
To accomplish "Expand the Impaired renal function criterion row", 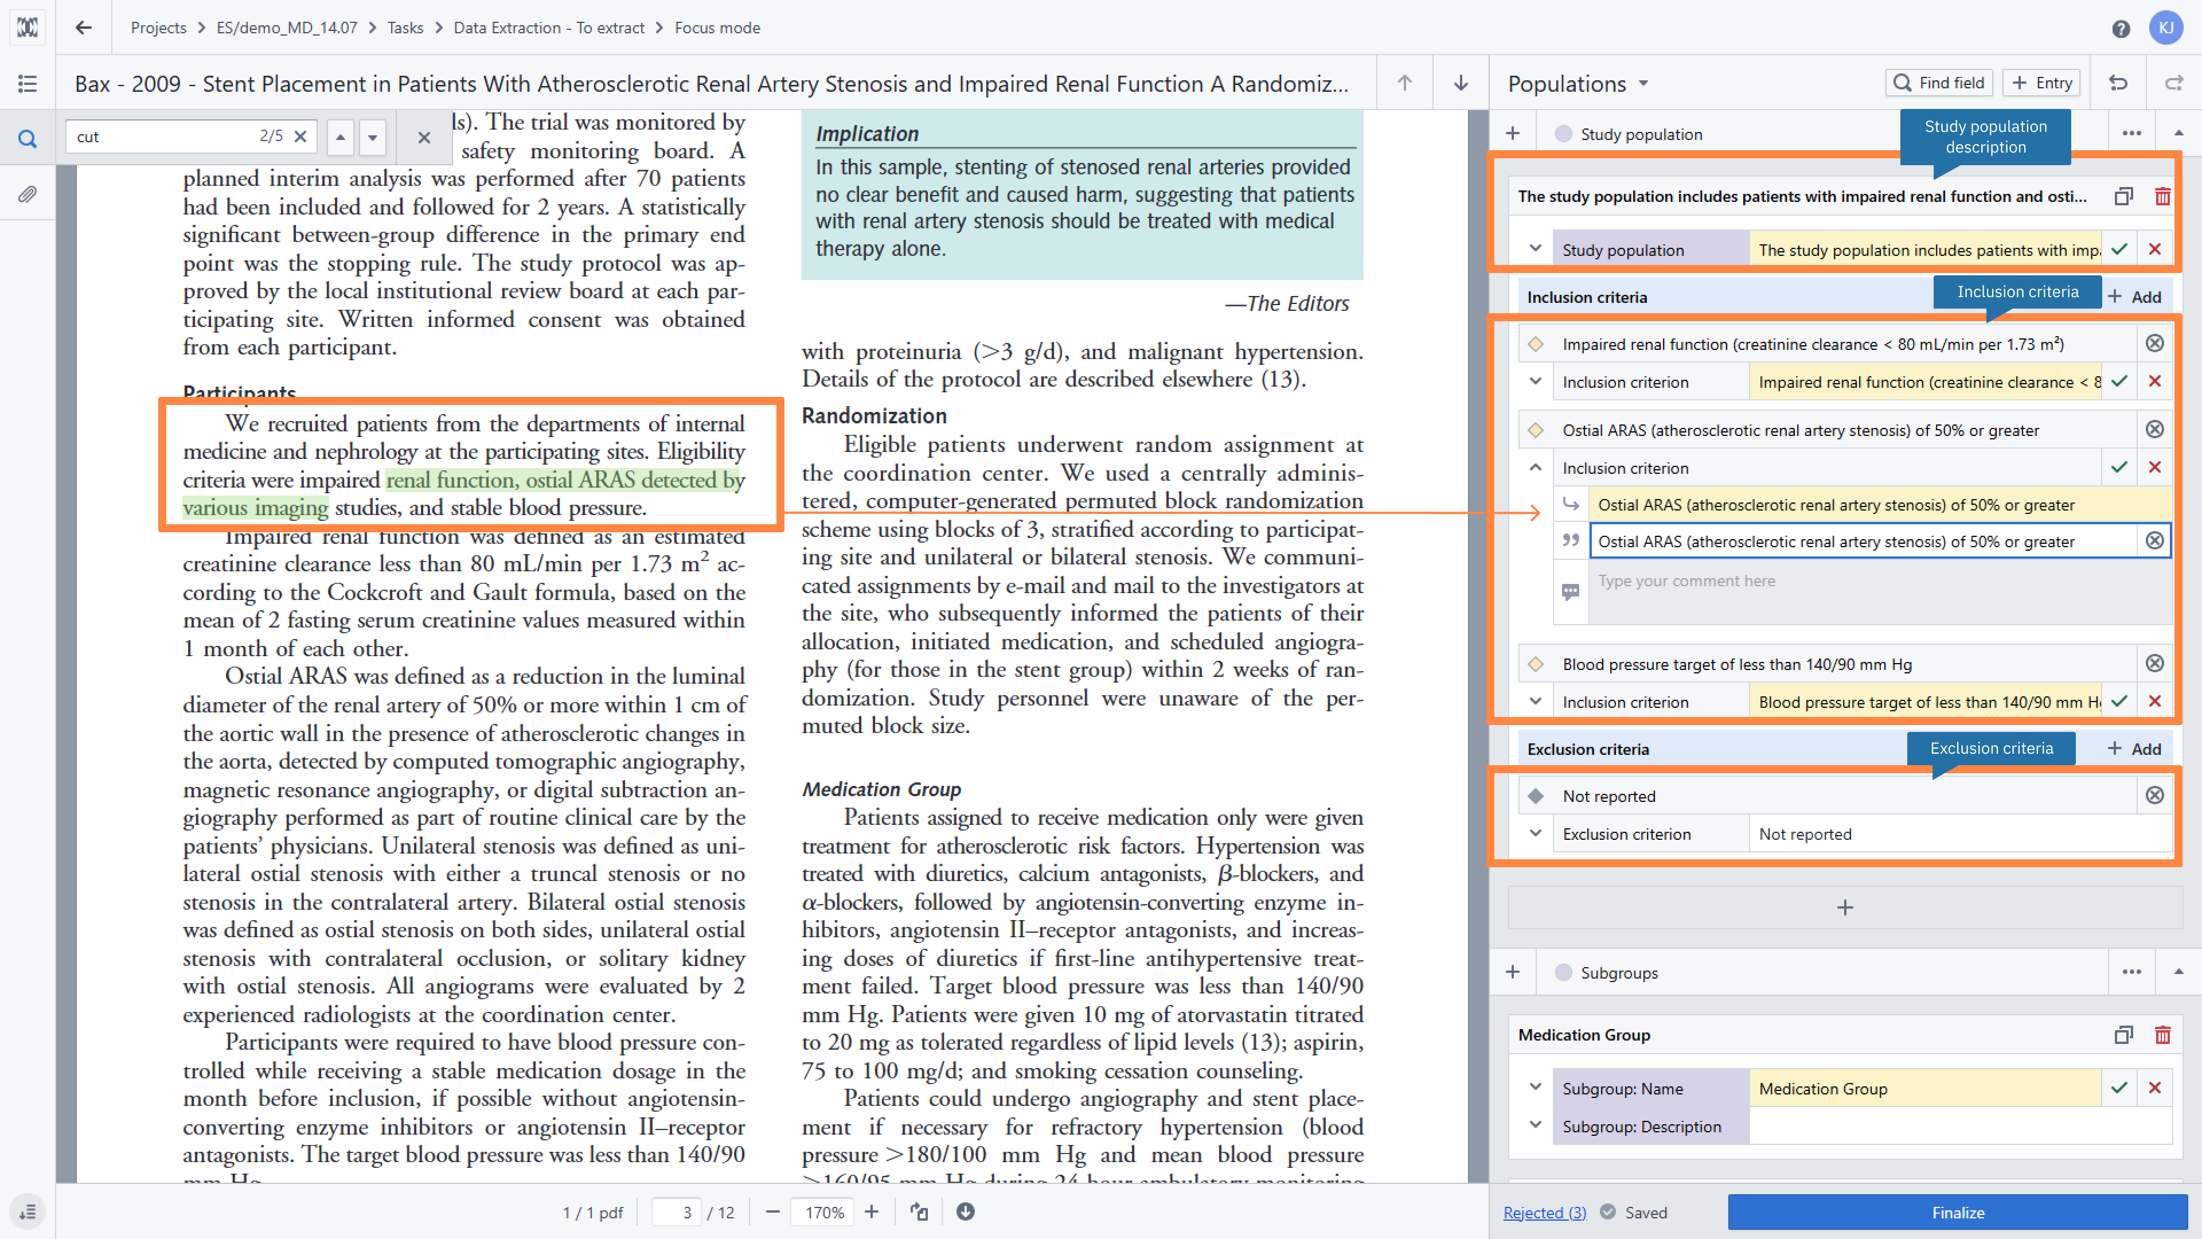I will click(x=1536, y=381).
